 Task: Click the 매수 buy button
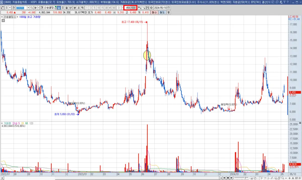pyautogui.click(x=155, y=12)
